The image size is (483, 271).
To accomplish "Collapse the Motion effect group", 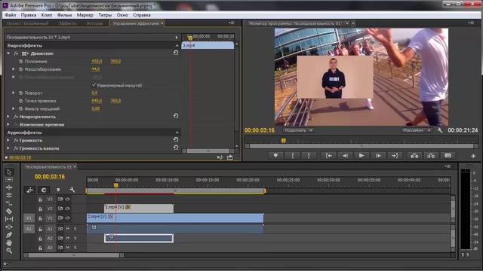I will pos(8,53).
